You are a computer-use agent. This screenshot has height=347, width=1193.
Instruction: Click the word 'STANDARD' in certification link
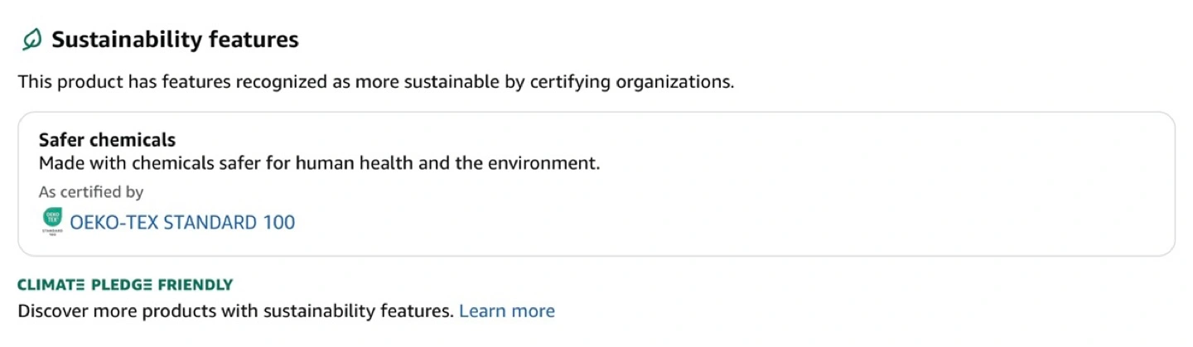tap(210, 222)
